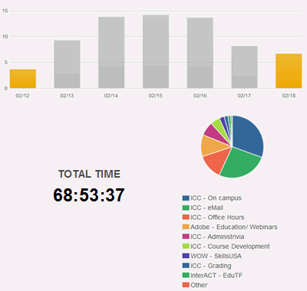Image resolution: width=307 pixels, height=291 pixels.
Task: Select the 02/17 bar
Action: 244,67
